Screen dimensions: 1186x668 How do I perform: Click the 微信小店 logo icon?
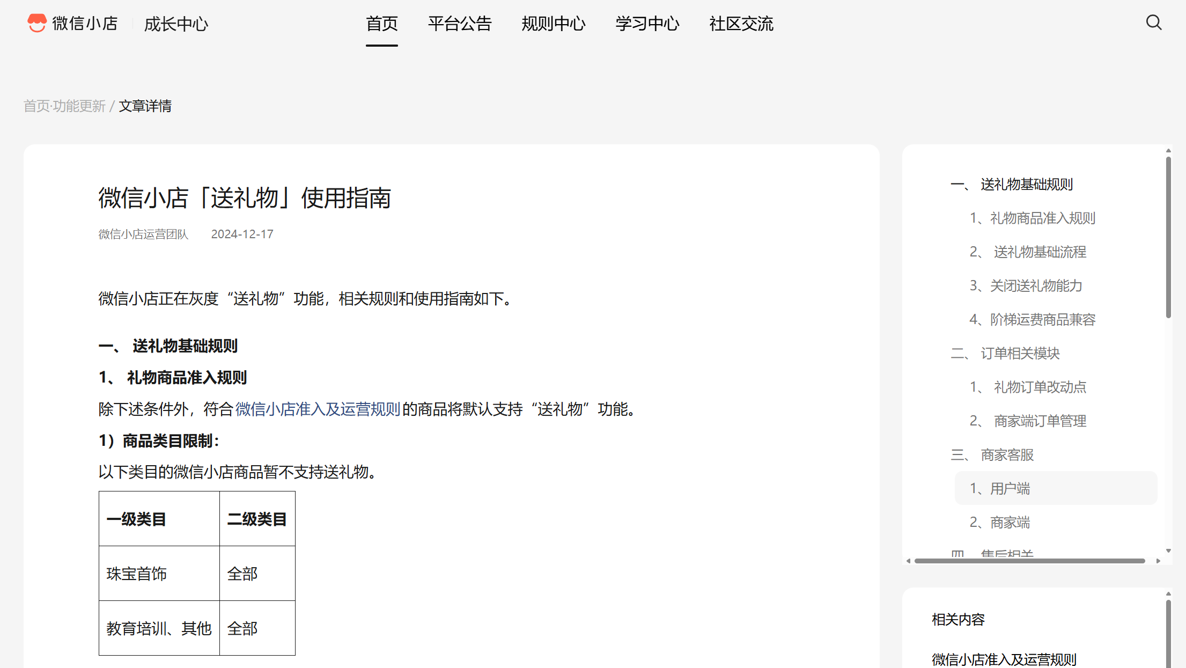click(x=37, y=23)
